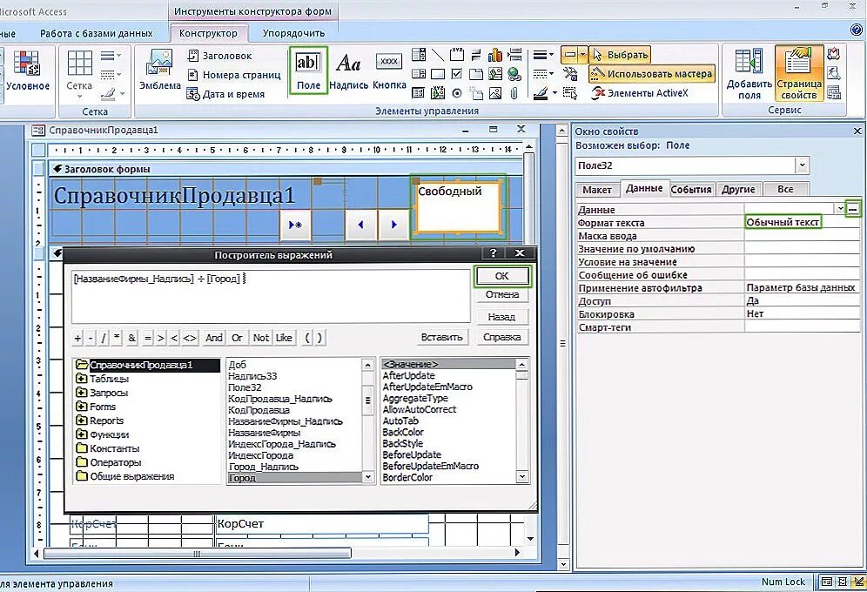Click set control defaults tools icon
Image resolution: width=867 pixels, height=592 pixels.
(x=570, y=73)
